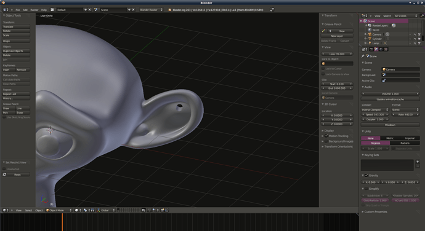Click the Outliner filter search key icon
Viewport: 425px width, 231px height.
422,16
